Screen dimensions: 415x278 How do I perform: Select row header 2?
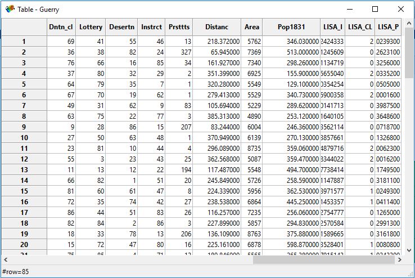(24, 52)
